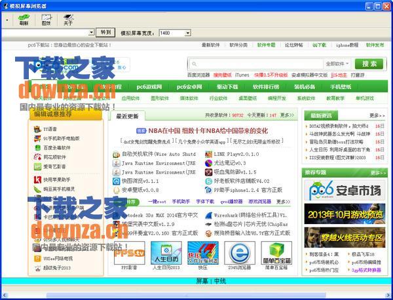Open the 全部软件 search category dropdown
393x300 pixels.
pos(337,64)
